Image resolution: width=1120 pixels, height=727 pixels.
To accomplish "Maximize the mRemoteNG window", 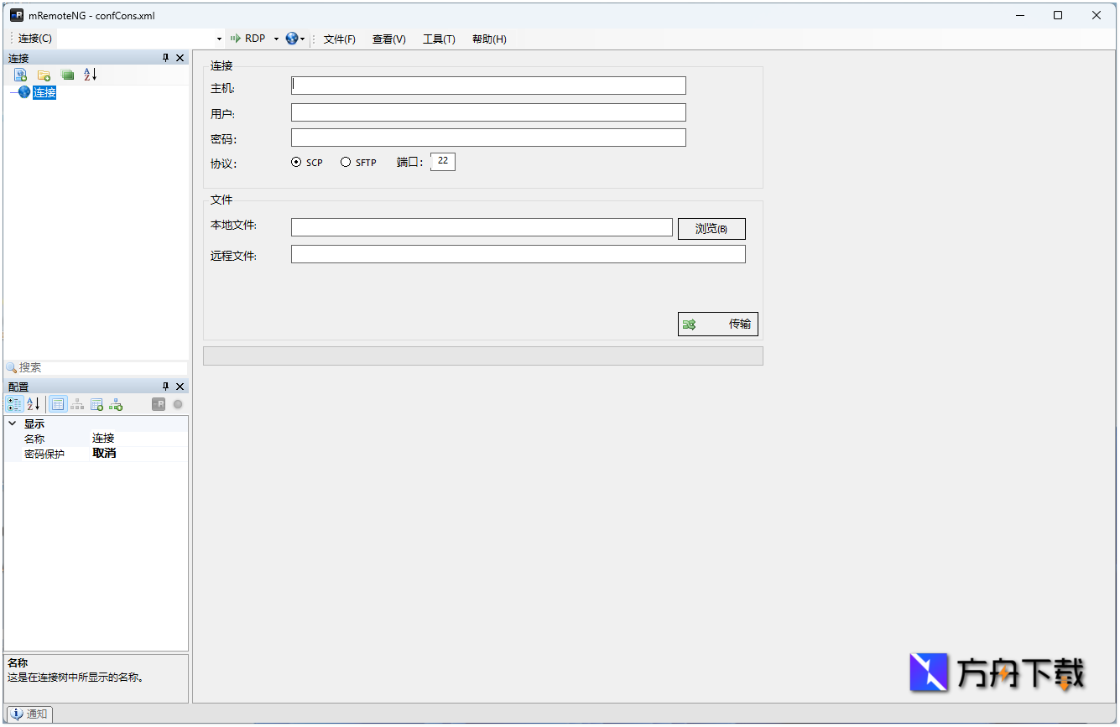I will pyautogui.click(x=1058, y=15).
